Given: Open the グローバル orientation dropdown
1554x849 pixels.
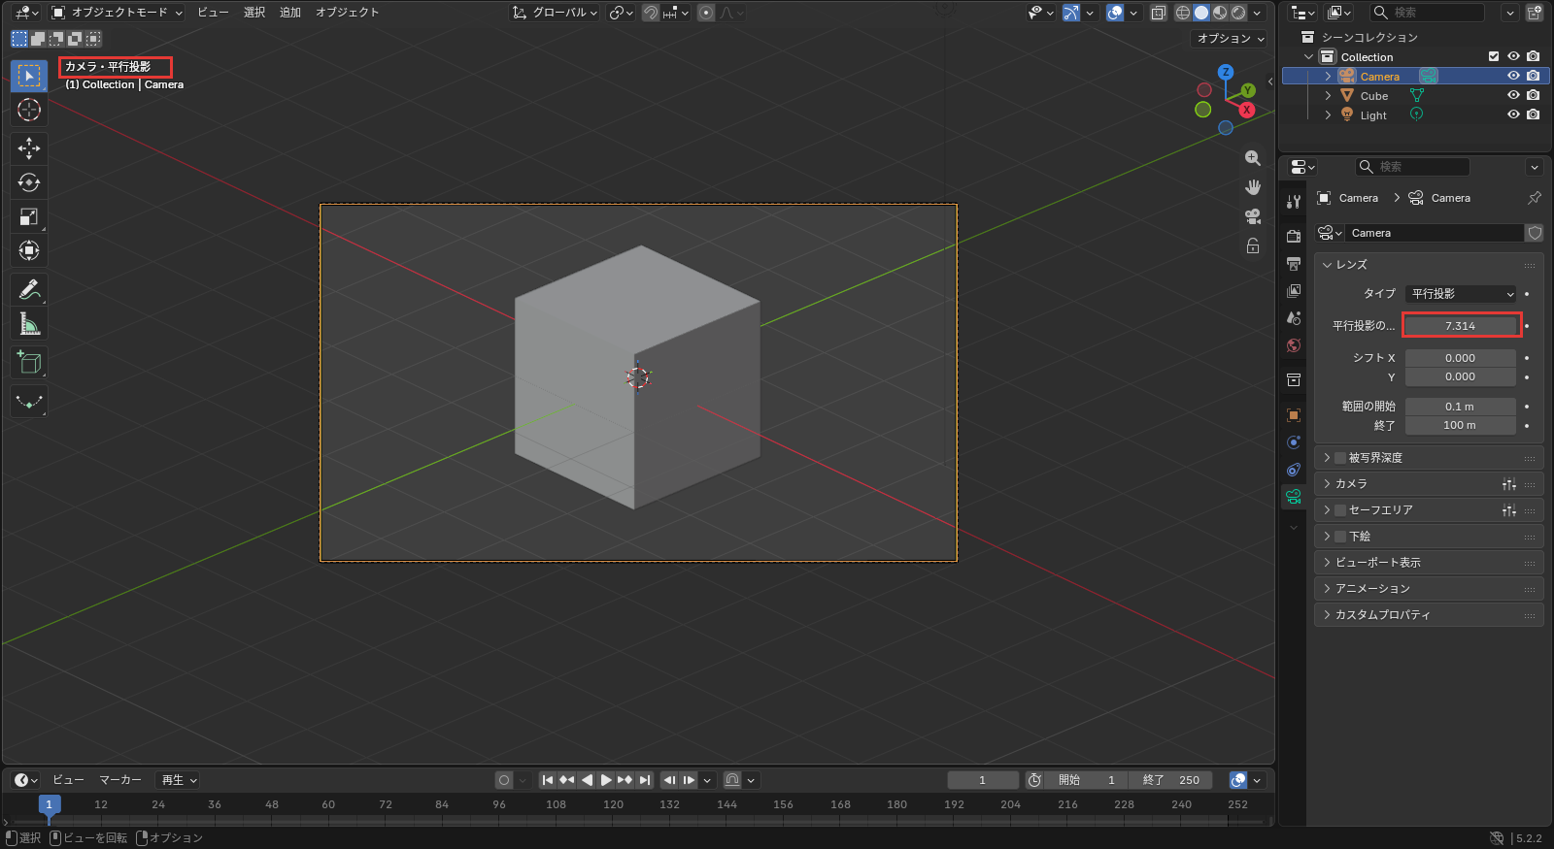Looking at the screenshot, I should tap(555, 13).
